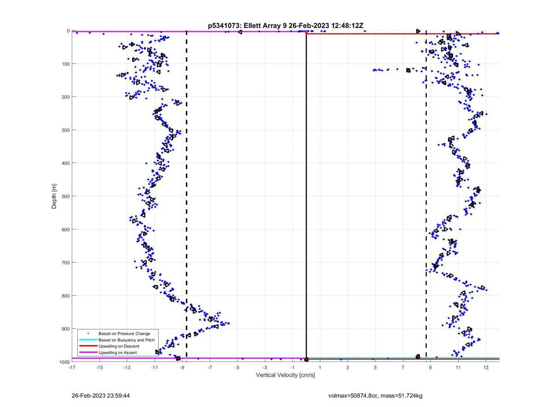The height and width of the screenshot is (407, 552).
Task: Click the red line sample in legend
Action: click(x=88, y=346)
